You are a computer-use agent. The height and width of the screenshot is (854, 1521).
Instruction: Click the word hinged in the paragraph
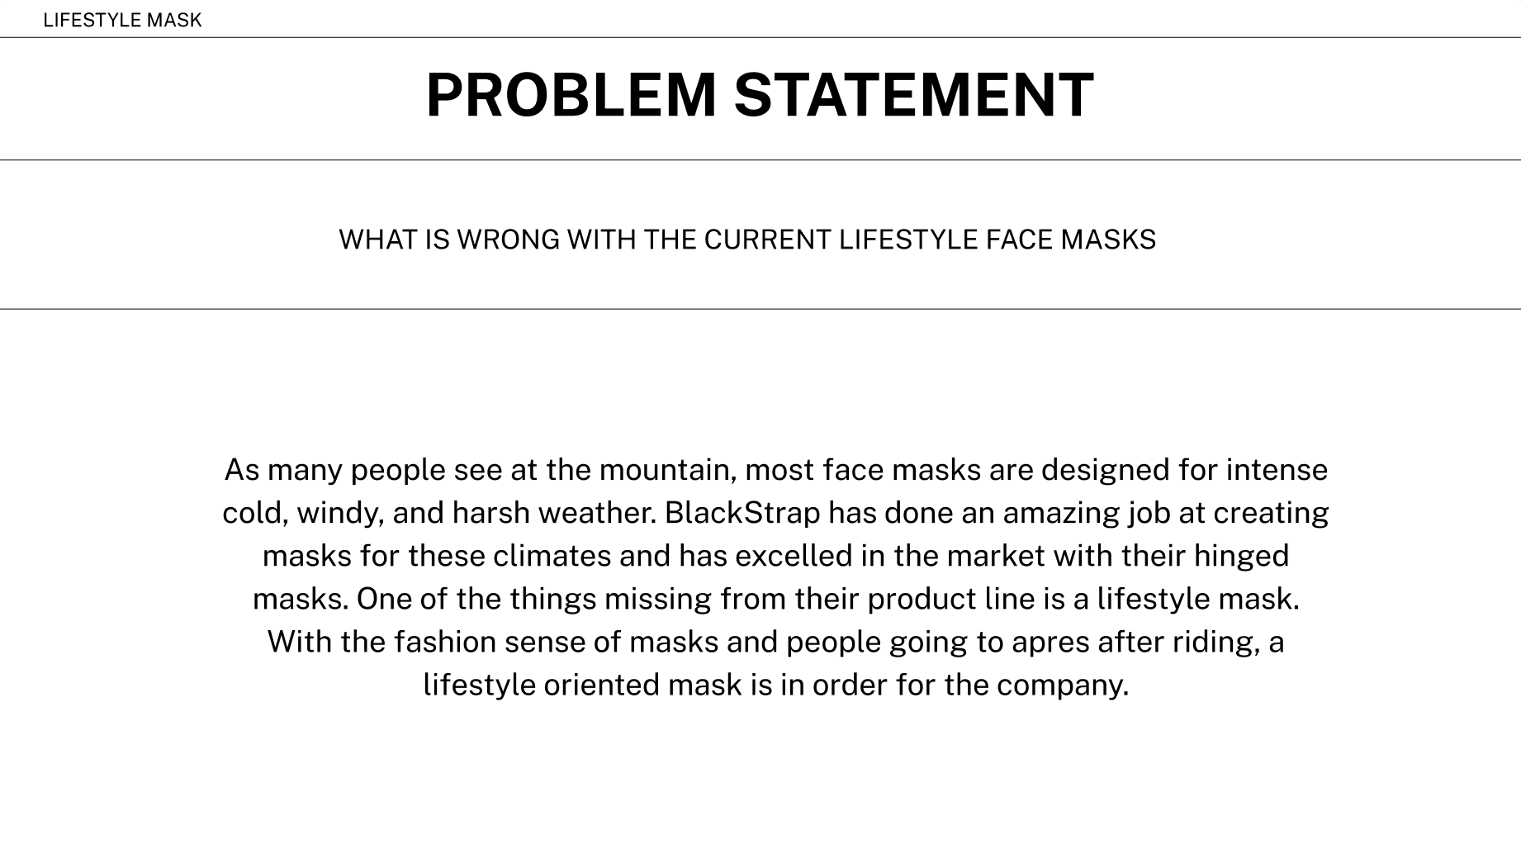[1241, 557]
